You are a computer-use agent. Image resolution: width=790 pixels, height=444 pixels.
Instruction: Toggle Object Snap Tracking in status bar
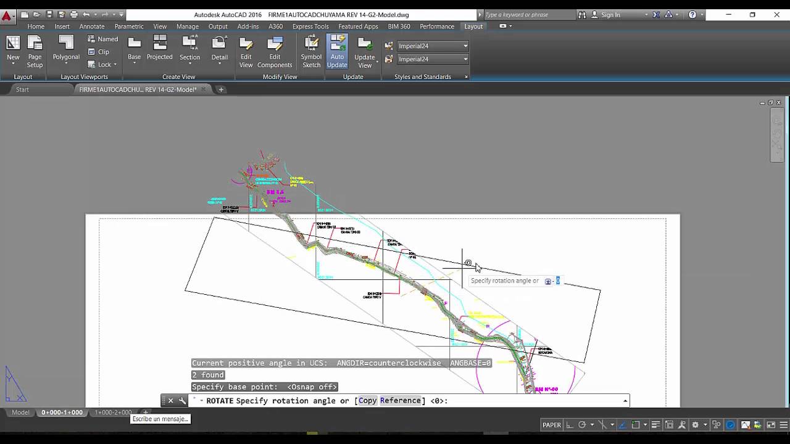click(623, 425)
